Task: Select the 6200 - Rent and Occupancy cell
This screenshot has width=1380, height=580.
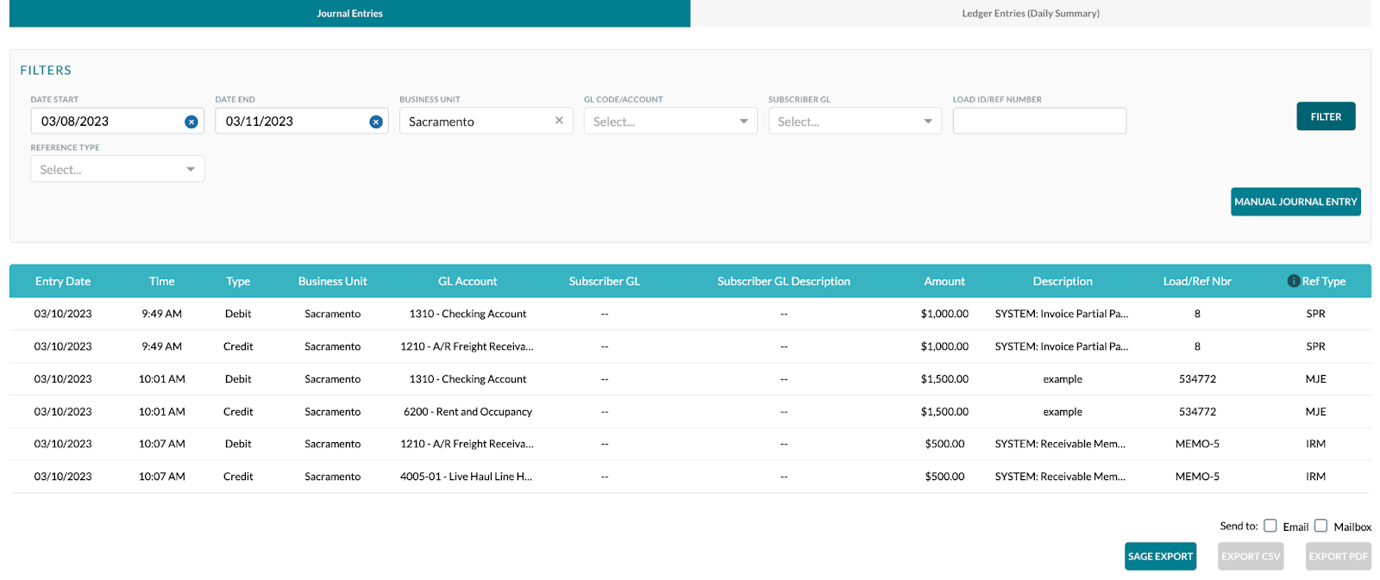Action: [x=467, y=412]
